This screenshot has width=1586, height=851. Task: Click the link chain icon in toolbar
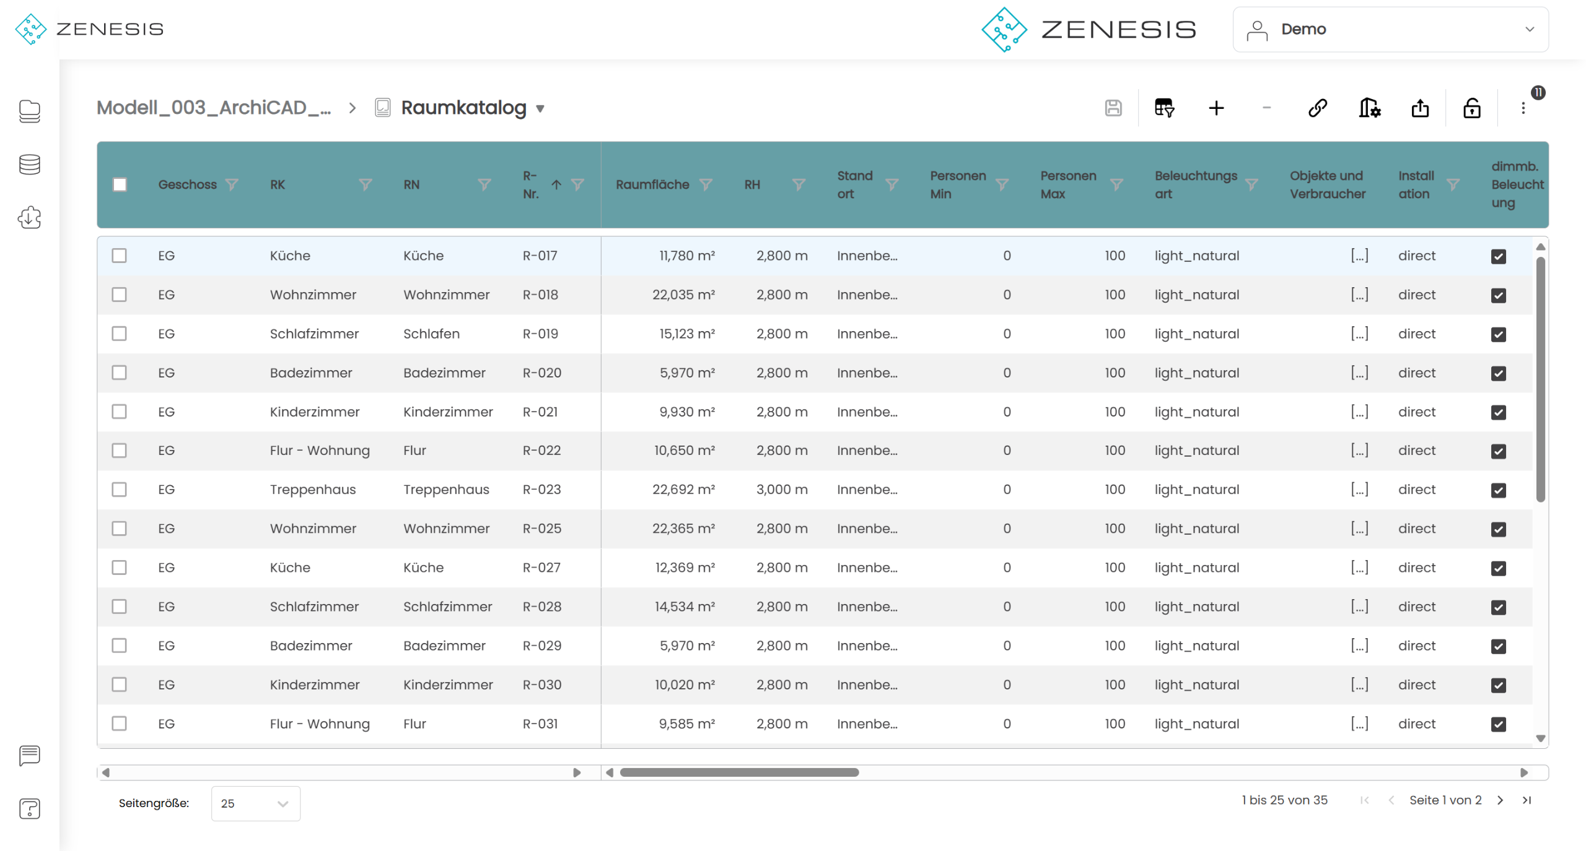click(1318, 108)
